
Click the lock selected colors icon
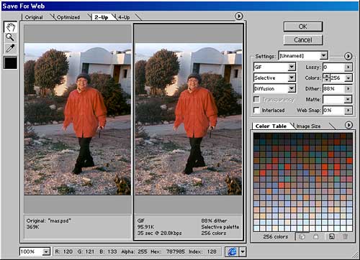pyautogui.click(x=316, y=237)
